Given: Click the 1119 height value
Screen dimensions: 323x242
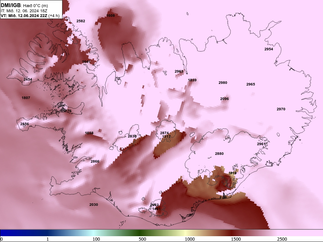Looking at the screenshot, I should pyautogui.click(x=233, y=173).
